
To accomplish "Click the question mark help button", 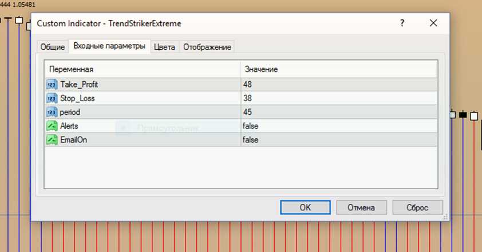I will (x=402, y=23).
